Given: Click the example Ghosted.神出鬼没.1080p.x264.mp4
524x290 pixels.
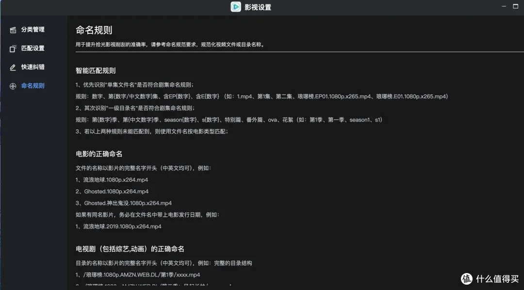Looking at the screenshot, I should (x=128, y=203).
